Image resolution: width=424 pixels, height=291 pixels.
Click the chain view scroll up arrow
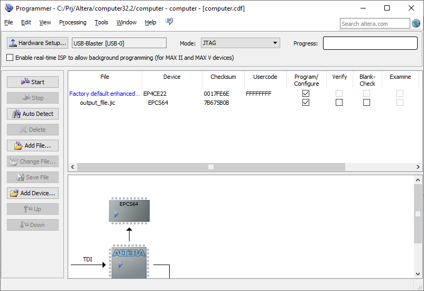pyautogui.click(x=418, y=180)
